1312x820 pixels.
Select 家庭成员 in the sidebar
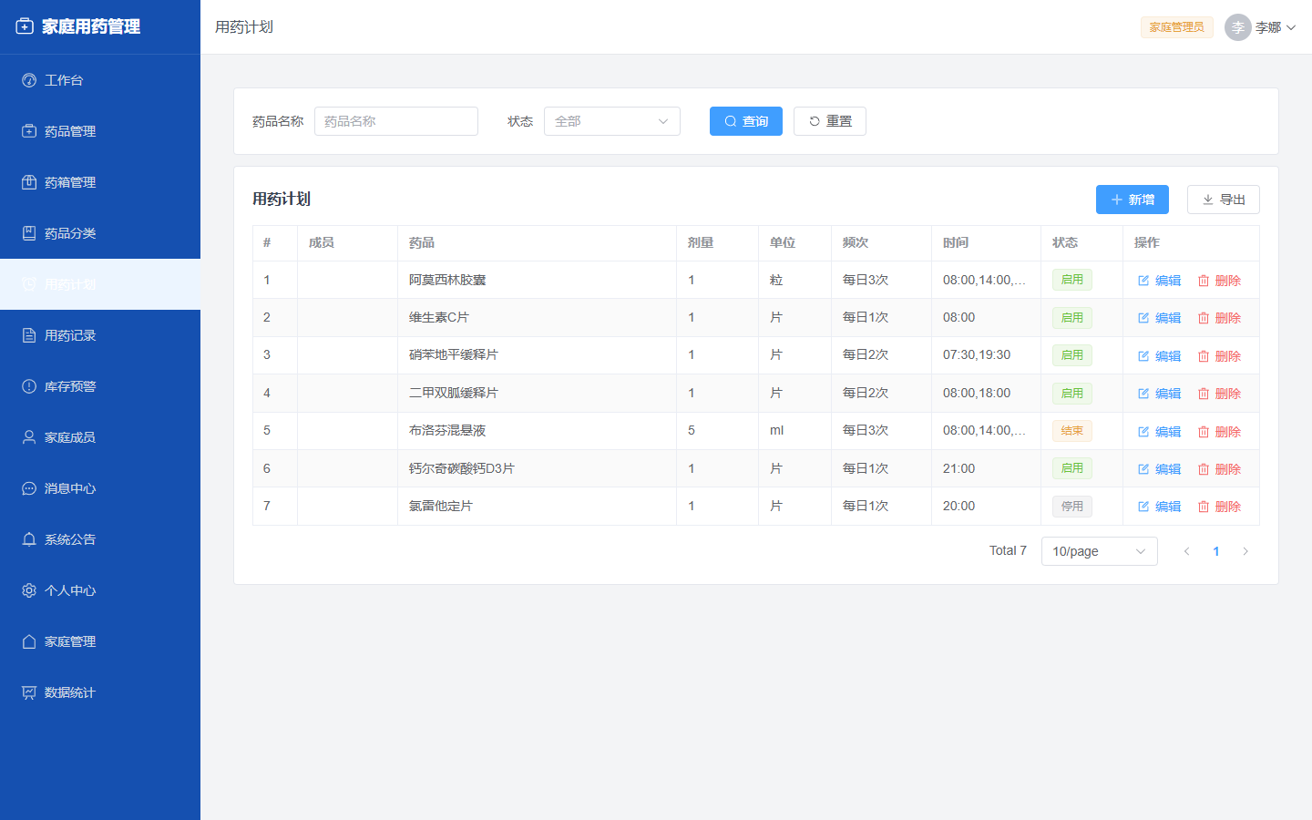click(x=100, y=437)
